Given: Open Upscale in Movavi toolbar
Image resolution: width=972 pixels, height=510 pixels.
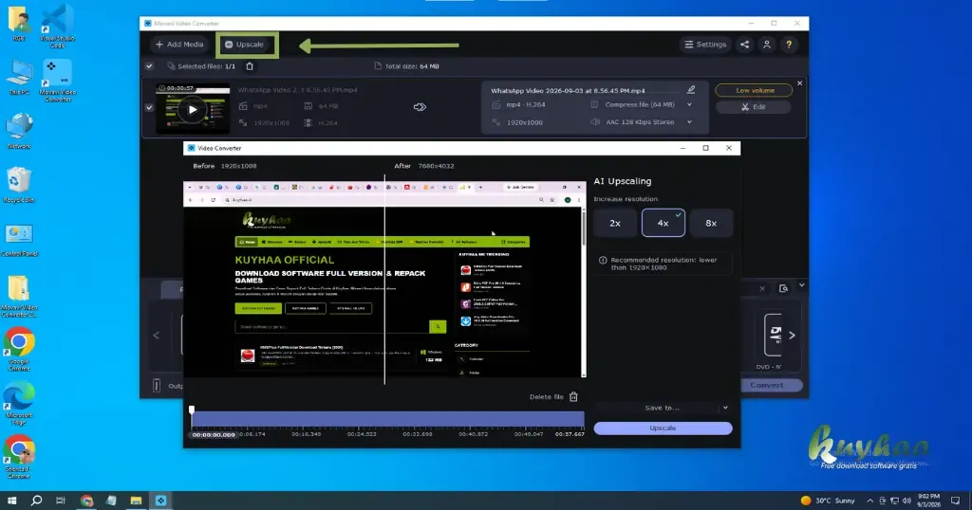Looking at the screenshot, I should click(244, 45).
